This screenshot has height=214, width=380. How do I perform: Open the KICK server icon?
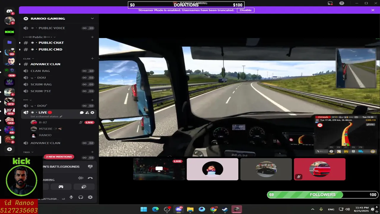tap(9, 32)
